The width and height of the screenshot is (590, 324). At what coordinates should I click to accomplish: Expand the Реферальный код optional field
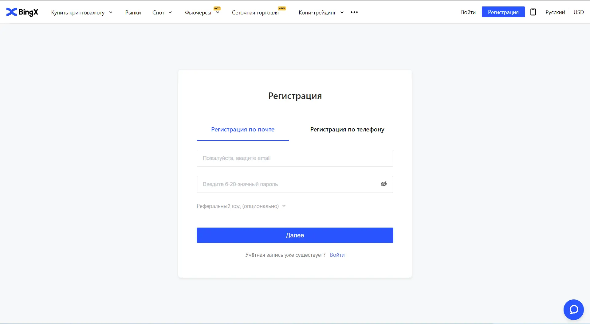(x=241, y=206)
